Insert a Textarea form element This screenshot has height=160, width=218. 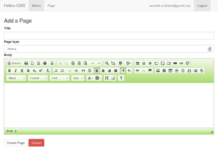point(163,63)
